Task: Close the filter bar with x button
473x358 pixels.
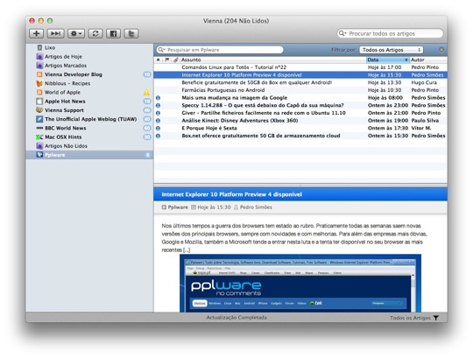Action: [x=441, y=50]
